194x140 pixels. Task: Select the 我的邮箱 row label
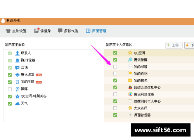[140, 67]
